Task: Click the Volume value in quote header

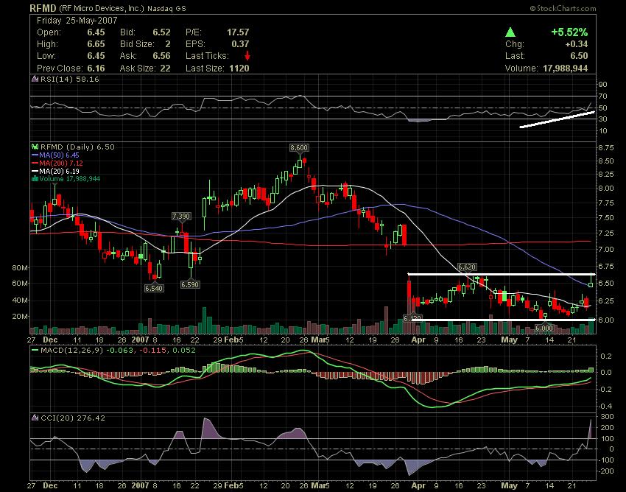Action: pyautogui.click(x=566, y=68)
